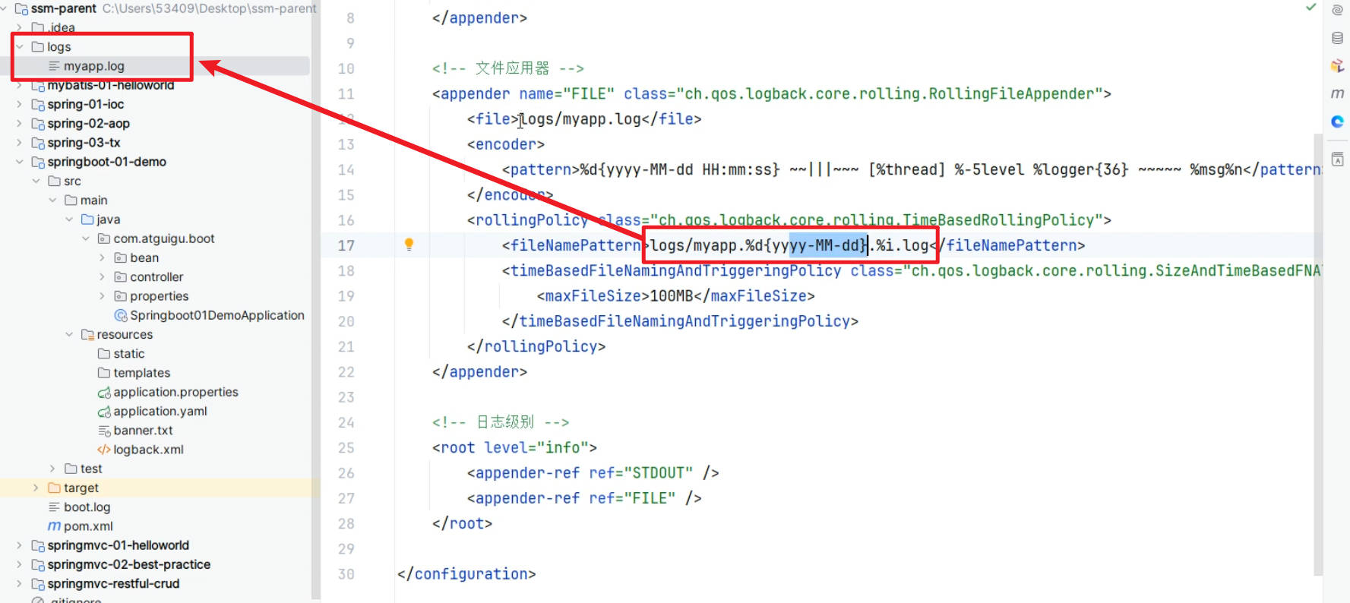1350x603 pixels.
Task: Collapse the logs folder
Action: [x=20, y=47]
